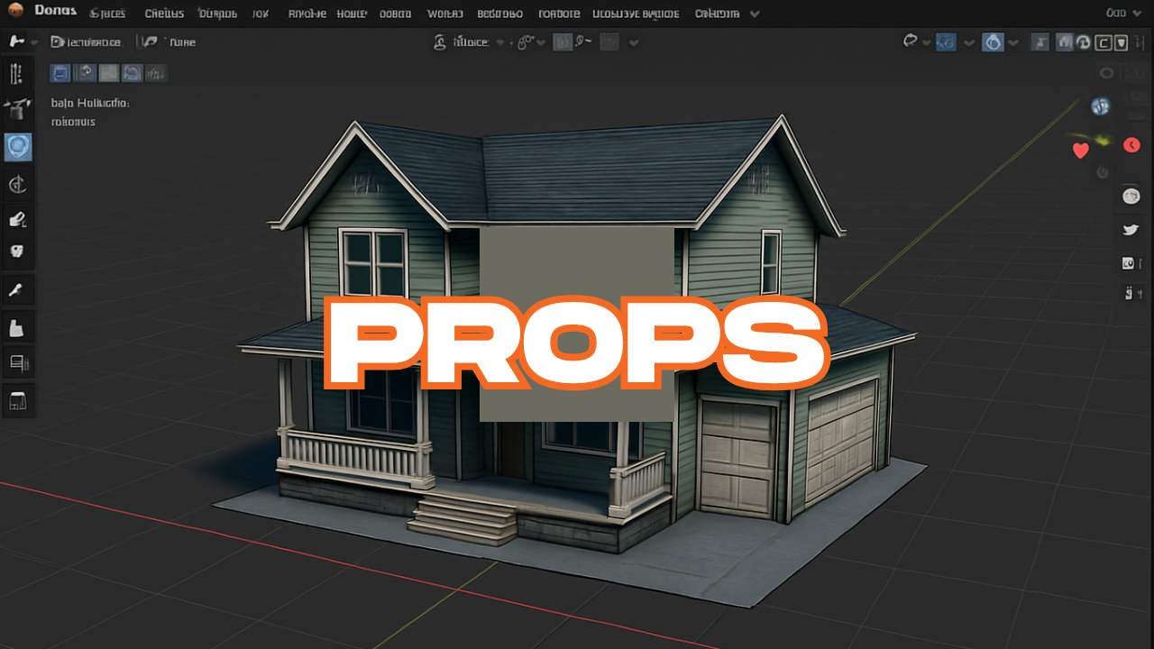Click the blue ring shading button in header

pos(993,42)
